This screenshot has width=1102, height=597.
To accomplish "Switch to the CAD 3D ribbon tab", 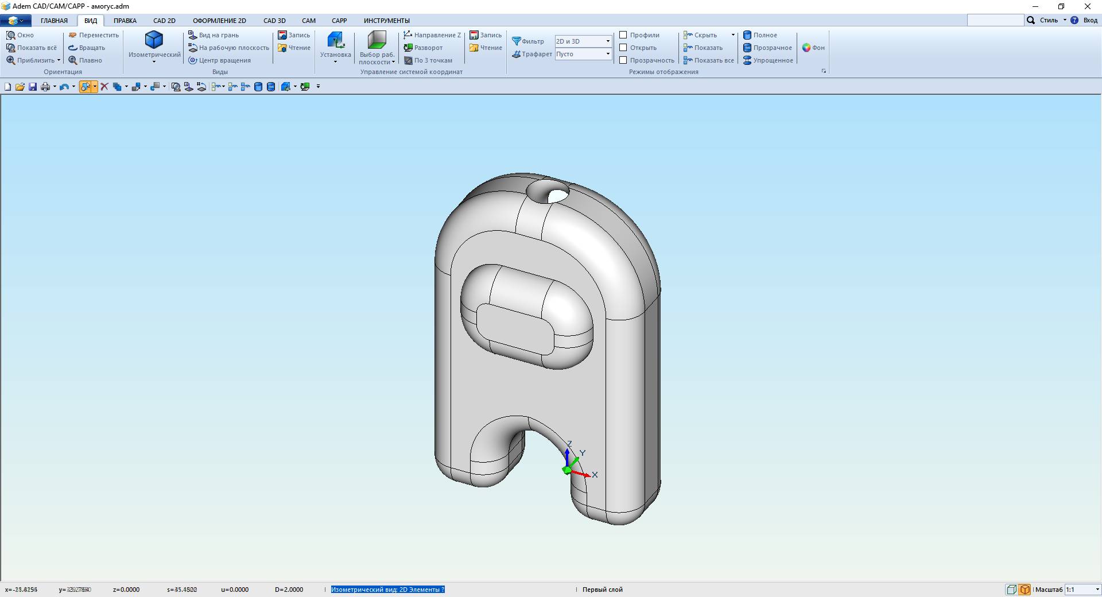I will (274, 21).
